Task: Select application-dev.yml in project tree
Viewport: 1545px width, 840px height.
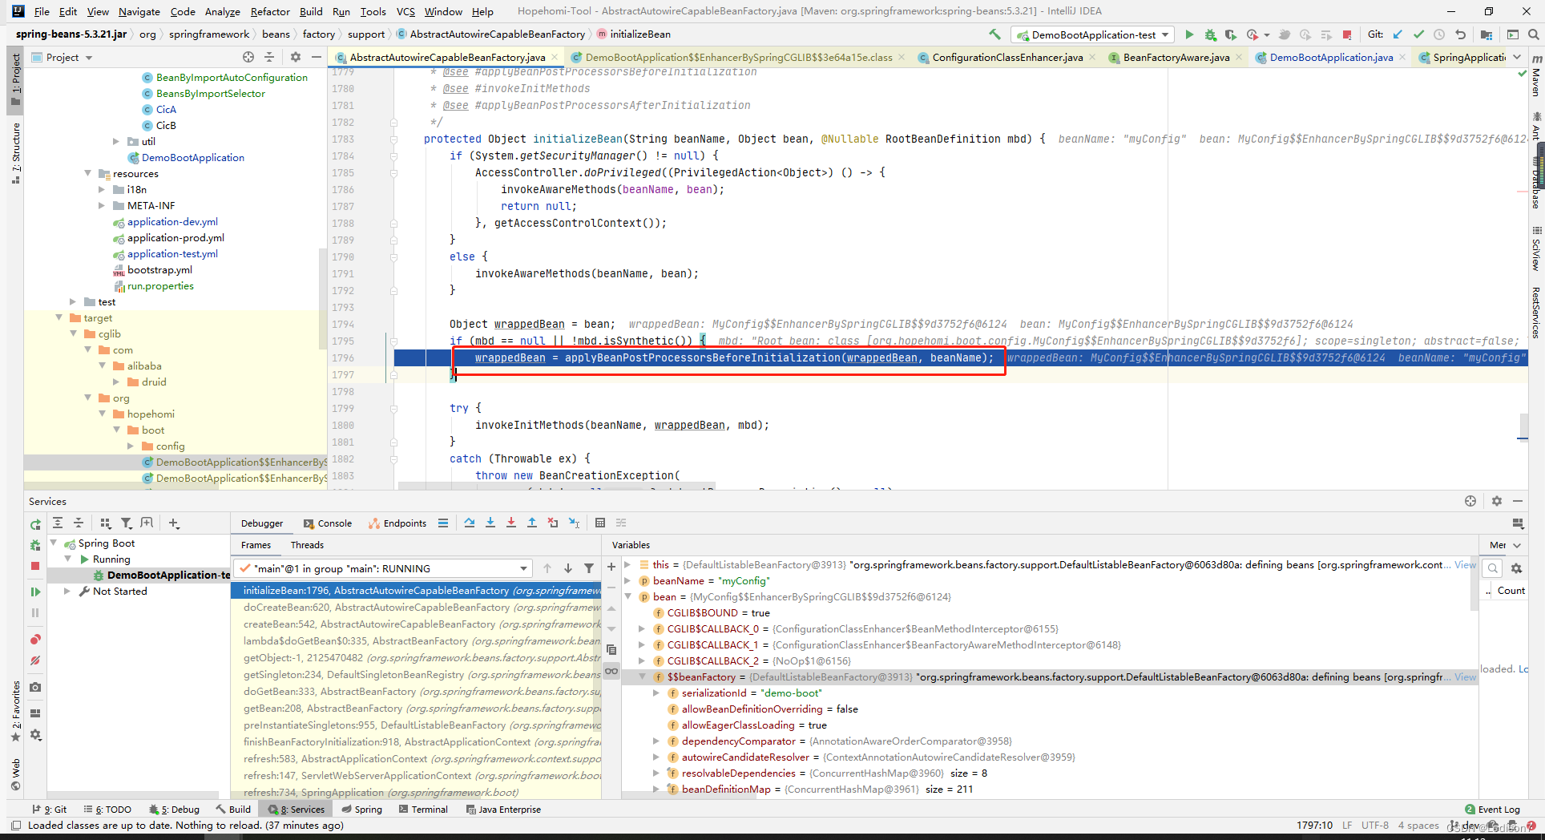Action: point(172,221)
